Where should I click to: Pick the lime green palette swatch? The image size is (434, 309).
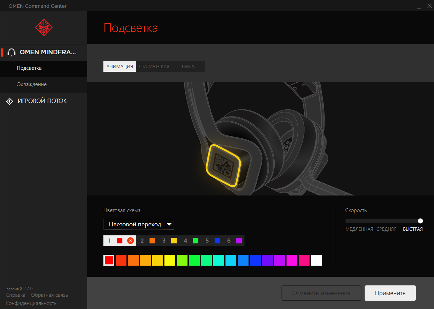tap(182, 260)
